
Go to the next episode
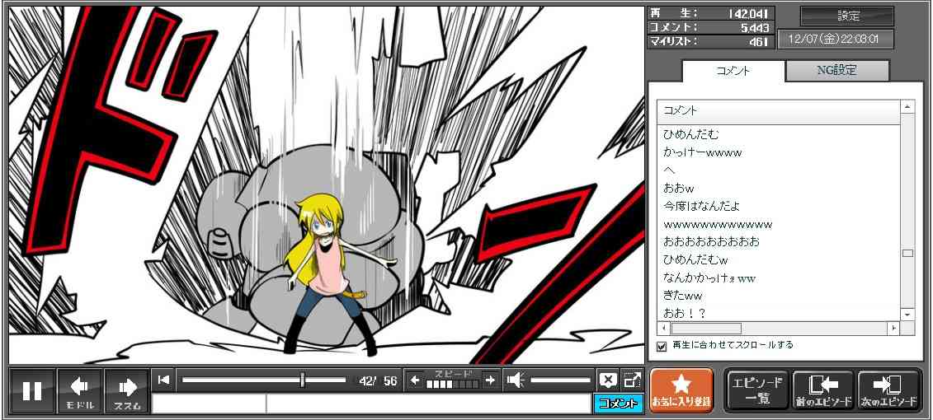[x=888, y=390]
